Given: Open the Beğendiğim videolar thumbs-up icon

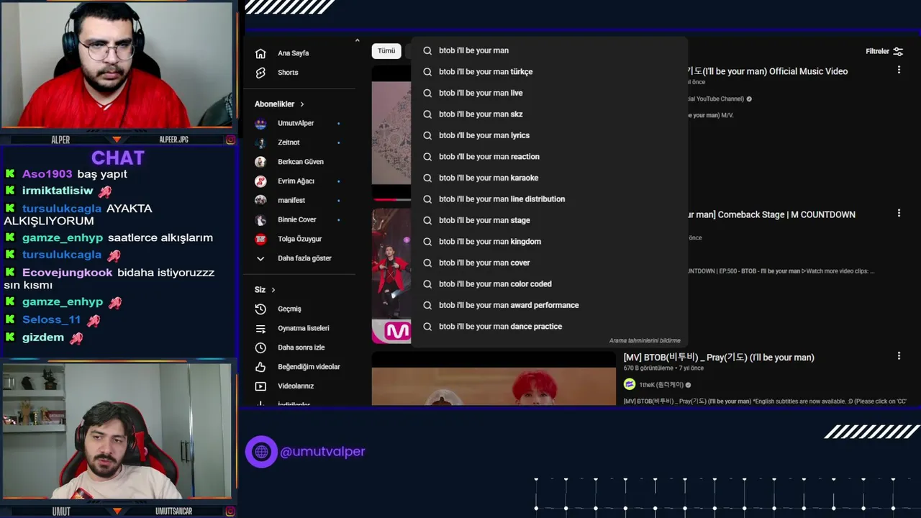Looking at the screenshot, I should pyautogui.click(x=260, y=367).
